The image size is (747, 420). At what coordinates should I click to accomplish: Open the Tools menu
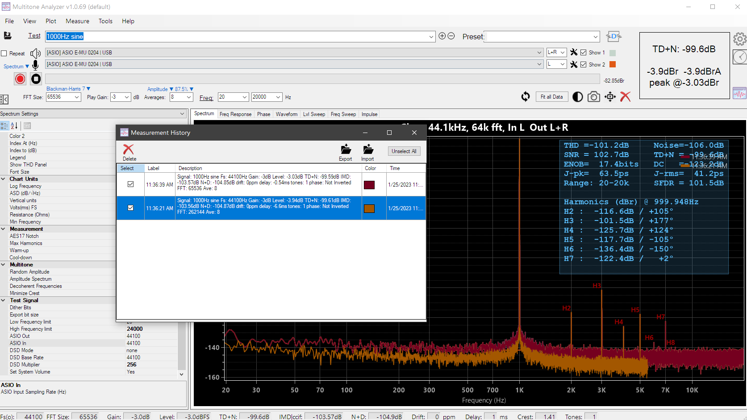point(105,21)
